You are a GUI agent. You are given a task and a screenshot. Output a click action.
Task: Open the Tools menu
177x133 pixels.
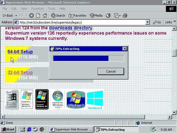tap(52, 9)
